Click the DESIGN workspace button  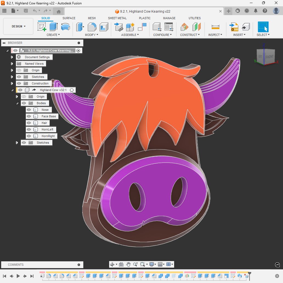coord(18,26)
